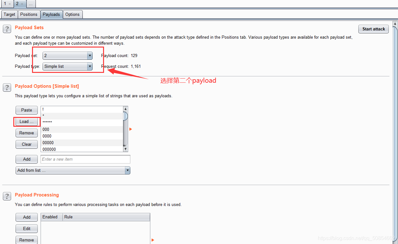
Task: Open new tab with ellipsis tab
Action: point(31,4)
